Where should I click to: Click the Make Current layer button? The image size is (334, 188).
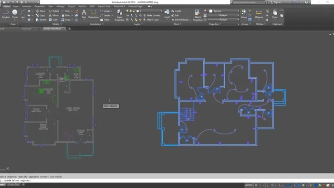(x=151, y=15)
